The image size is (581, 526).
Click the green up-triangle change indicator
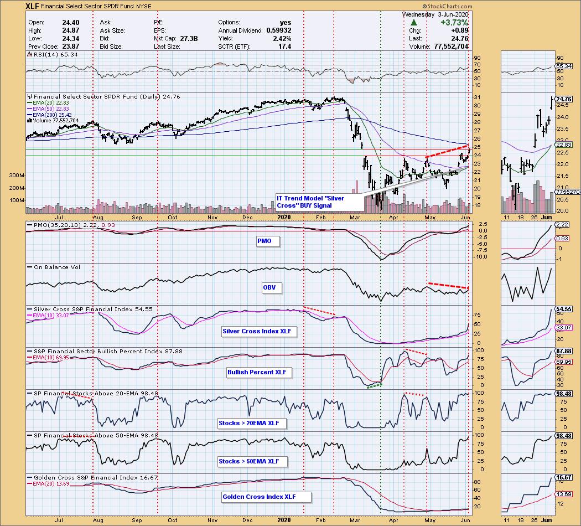[x=414, y=23]
